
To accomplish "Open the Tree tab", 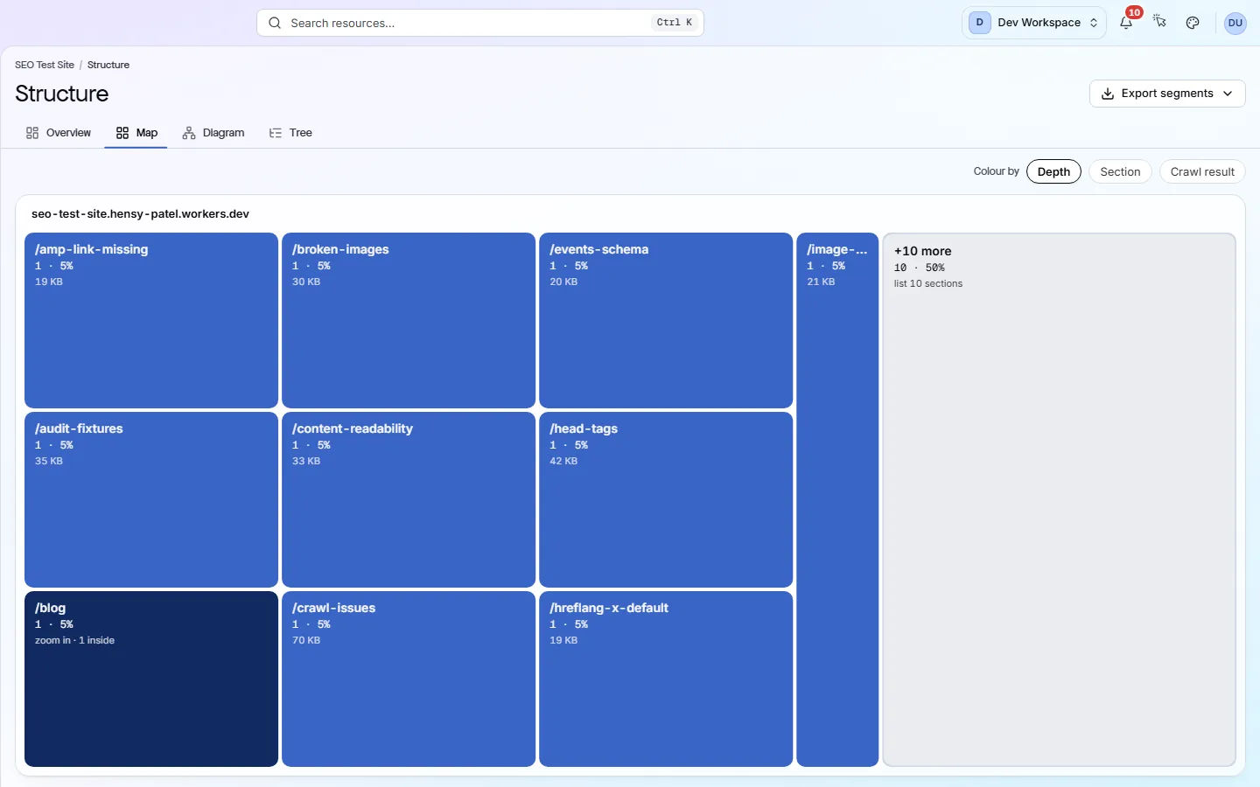I will (290, 133).
